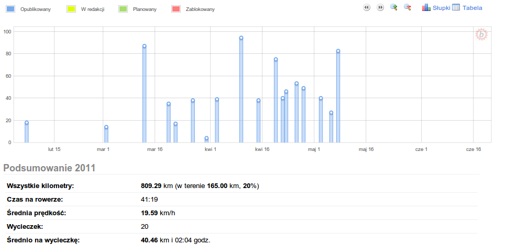This screenshot has width=506, height=245.
Task: Zoom in the chart with plus magnifier
Action: [394, 7]
